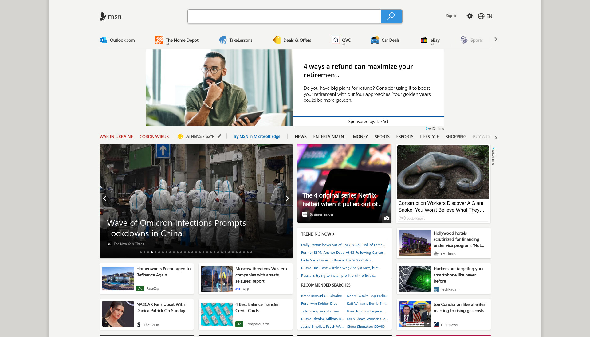The width and height of the screenshot is (590, 337).
Task: Open Hollywood hotels visa program story
Action: tap(443, 243)
